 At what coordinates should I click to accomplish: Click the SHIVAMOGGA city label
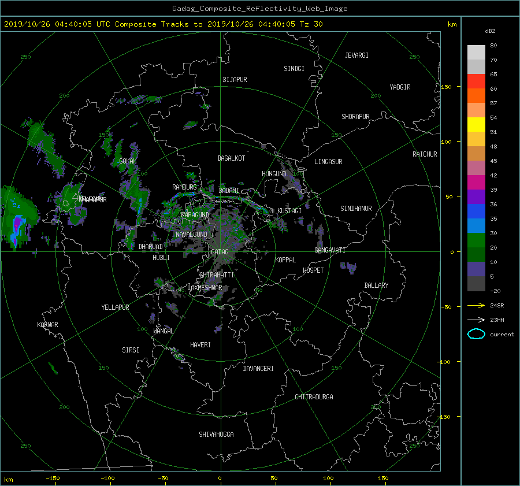click(216, 435)
